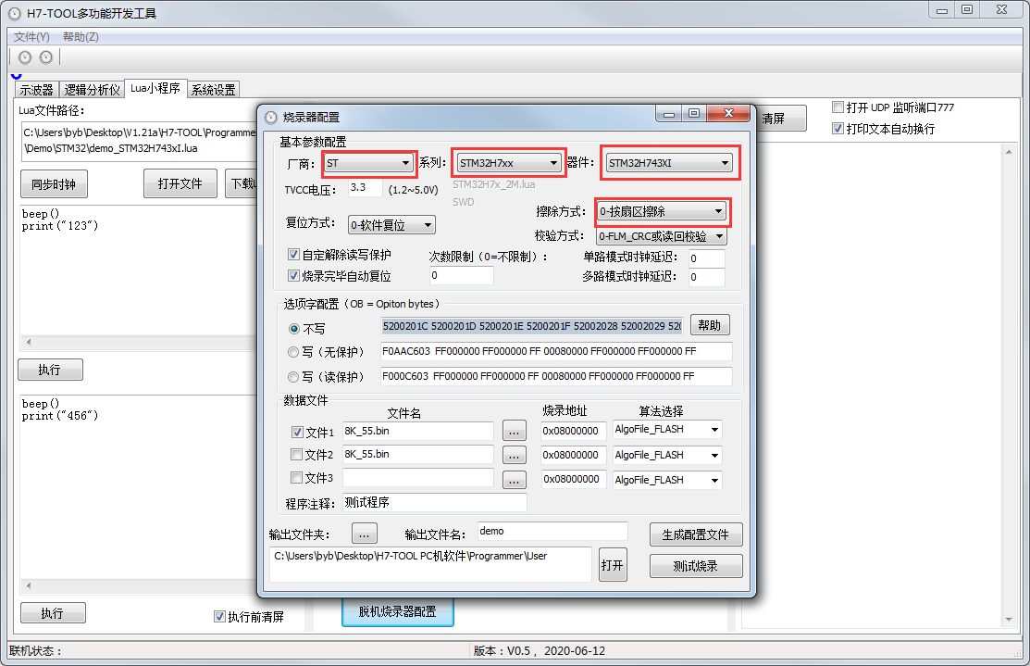Click the 烧录器配置 dialog title icon
Screen dimensions: 1030x666
tap(270, 117)
